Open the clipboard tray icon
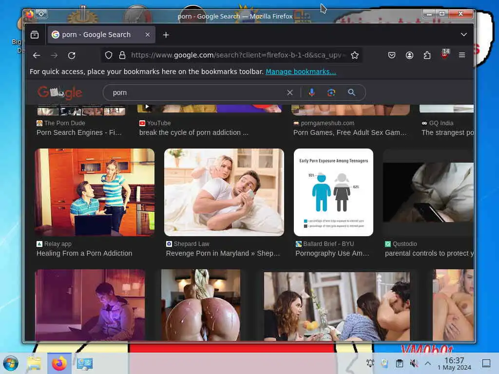The image size is (499, 374). click(400, 363)
